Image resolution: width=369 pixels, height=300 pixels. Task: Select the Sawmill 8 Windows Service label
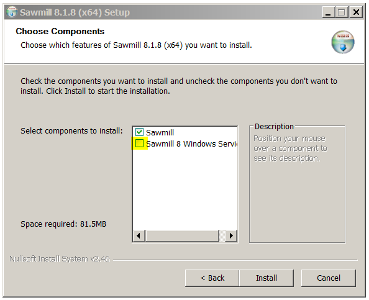[191, 143]
